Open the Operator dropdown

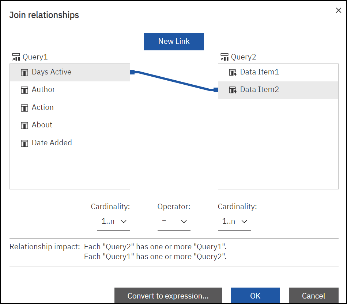point(174,222)
